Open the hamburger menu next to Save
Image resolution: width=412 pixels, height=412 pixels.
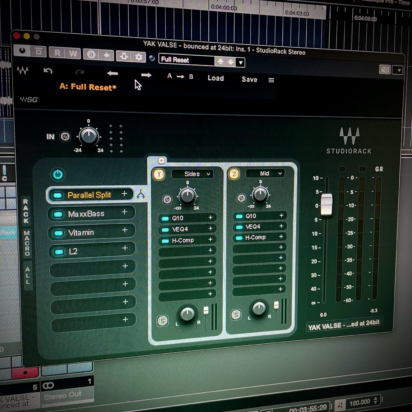(x=271, y=80)
